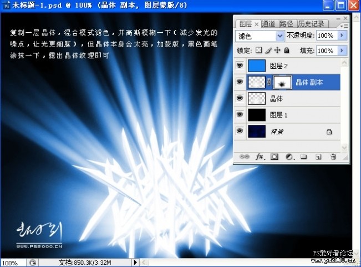
Task: Click 文档:850.3K/3.32M status text
Action: point(85,263)
